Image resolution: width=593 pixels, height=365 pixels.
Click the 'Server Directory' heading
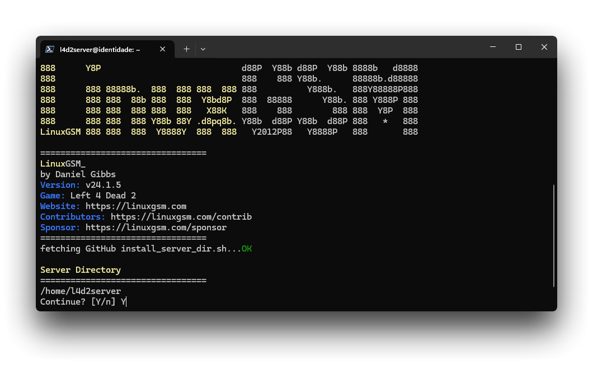click(x=81, y=270)
